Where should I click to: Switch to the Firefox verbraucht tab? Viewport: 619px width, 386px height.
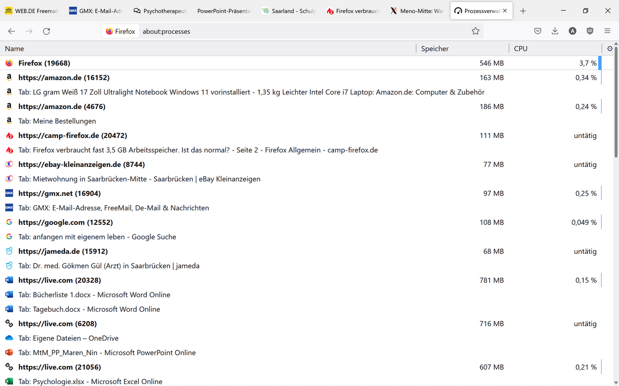point(353,11)
